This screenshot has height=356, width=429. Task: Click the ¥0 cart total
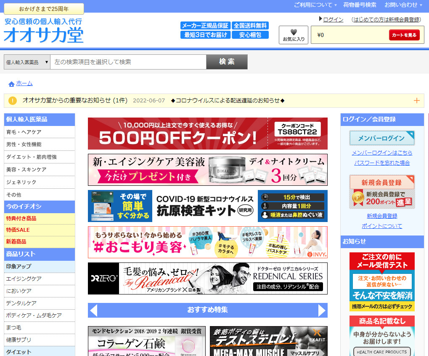(320, 35)
